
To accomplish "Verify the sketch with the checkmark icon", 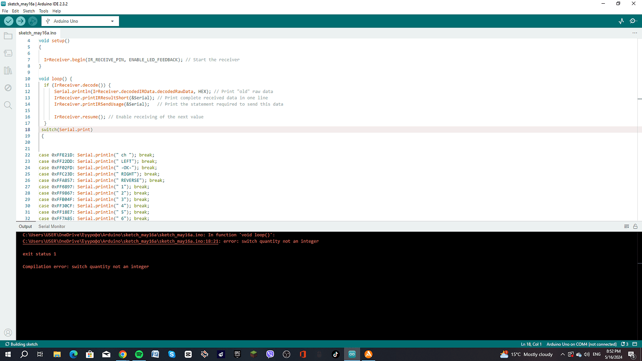I will tap(8, 21).
